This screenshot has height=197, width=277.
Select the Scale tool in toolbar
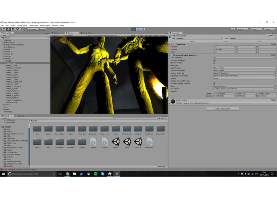click(18, 29)
